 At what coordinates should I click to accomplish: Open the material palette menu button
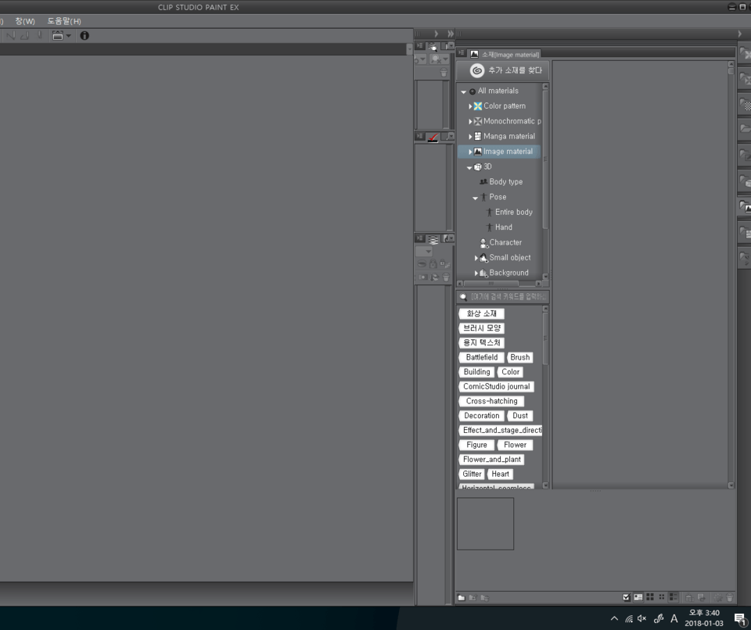coord(462,52)
